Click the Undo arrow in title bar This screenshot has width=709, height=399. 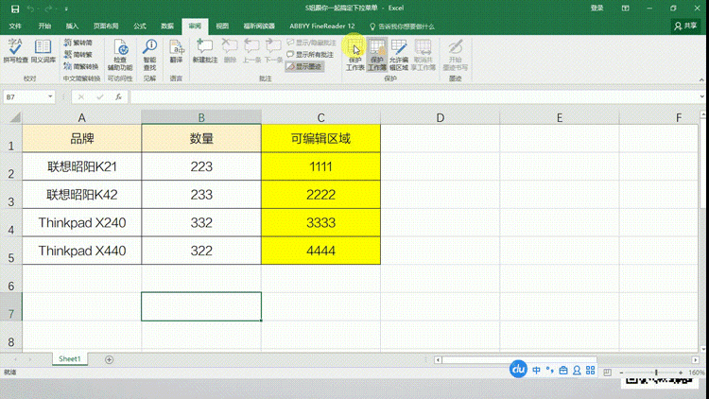(31, 9)
